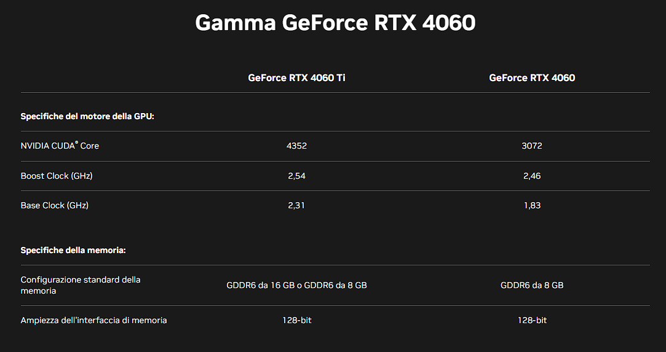
Task: Click the Specifiche del motore della GPU section title
Action: [87, 116]
